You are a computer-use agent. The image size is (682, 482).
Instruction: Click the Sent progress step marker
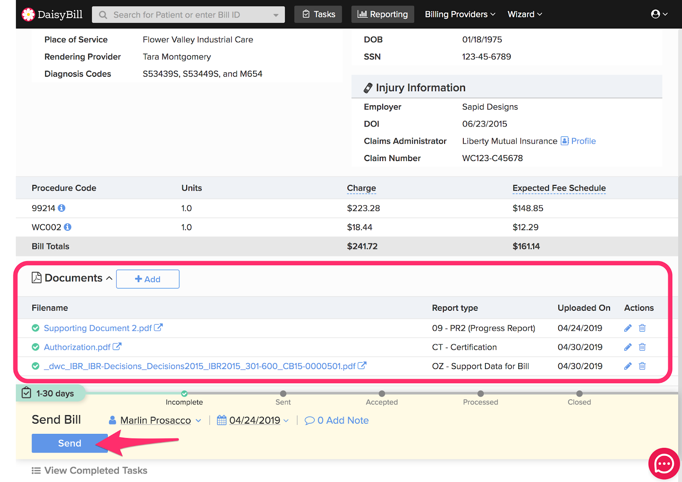tap(283, 394)
